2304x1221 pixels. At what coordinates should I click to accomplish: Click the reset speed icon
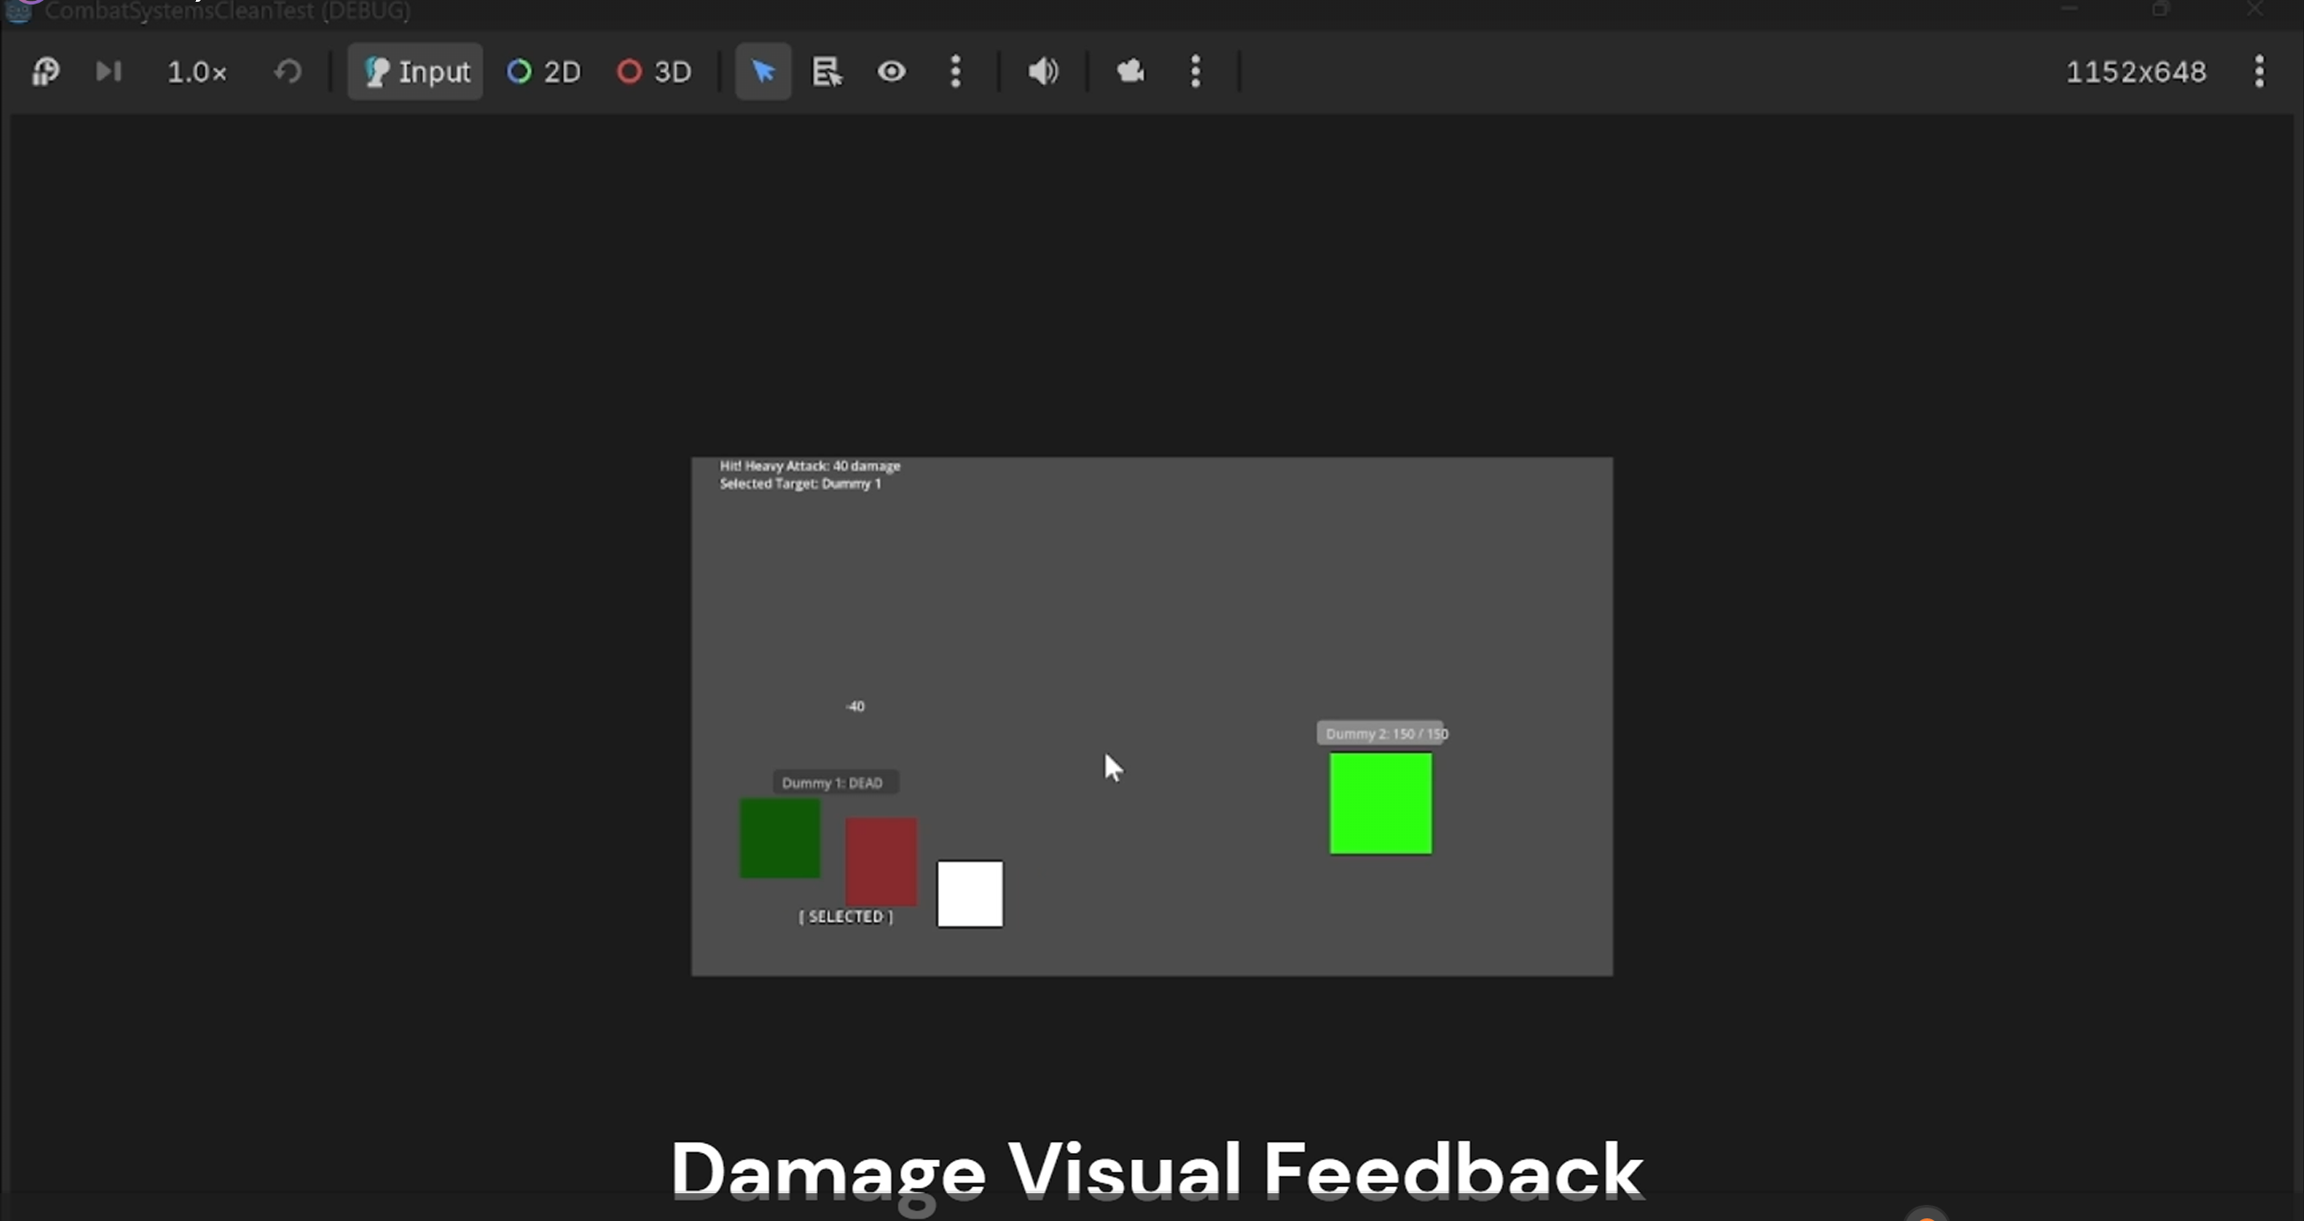click(x=287, y=72)
